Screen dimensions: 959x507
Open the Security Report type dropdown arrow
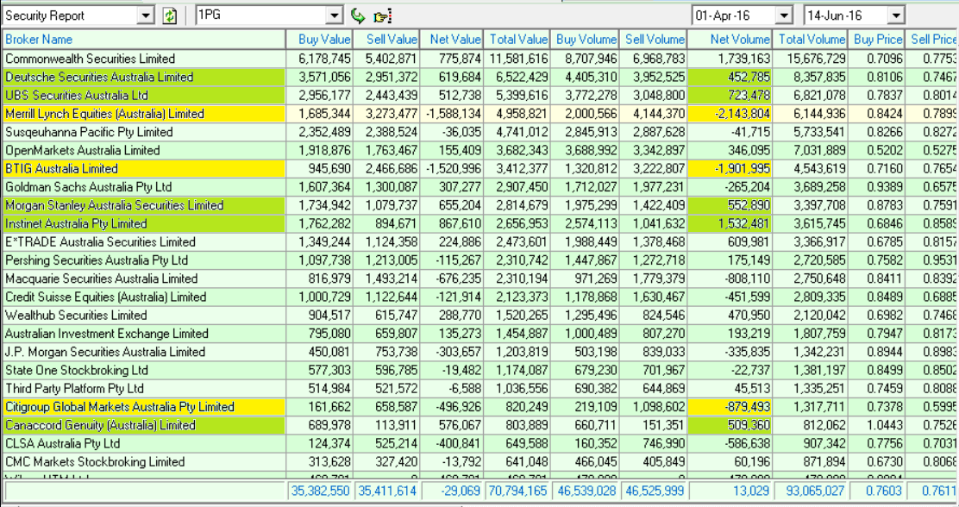click(146, 16)
